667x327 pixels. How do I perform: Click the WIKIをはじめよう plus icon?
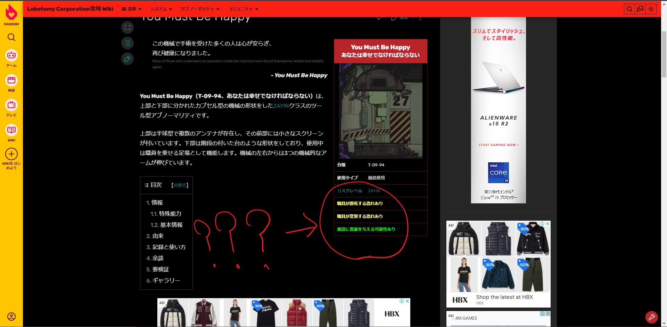[11, 154]
